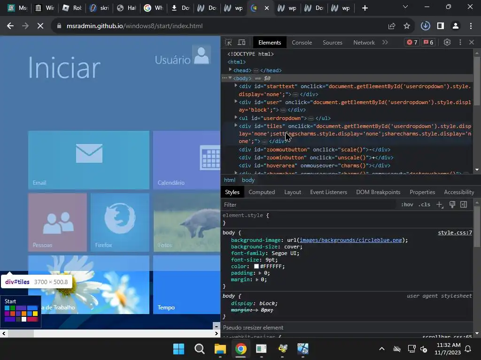Click the #FFFFFF color swatch
481x360 pixels.
pyautogui.click(x=256, y=266)
